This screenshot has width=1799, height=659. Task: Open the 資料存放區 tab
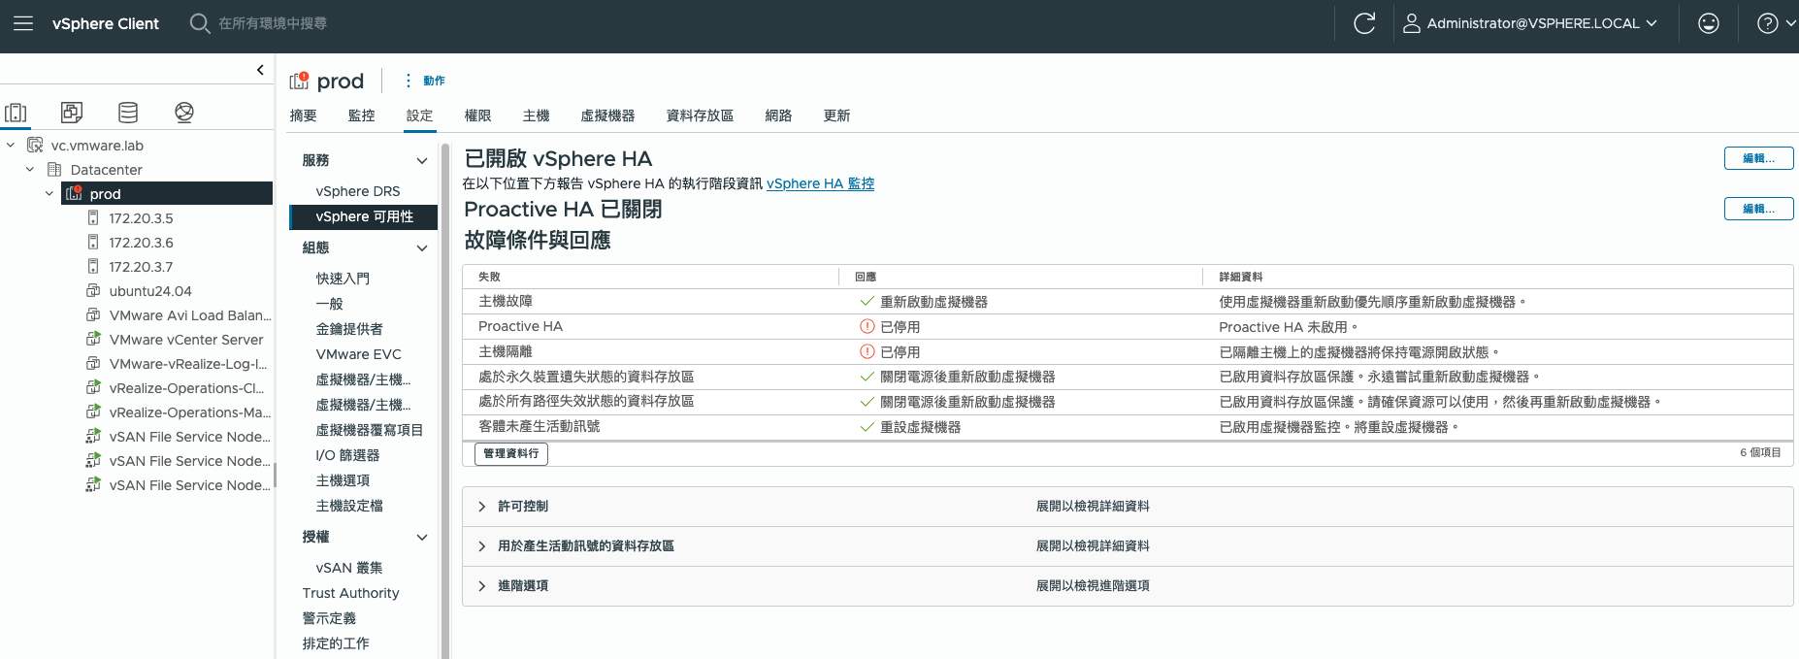tap(700, 115)
